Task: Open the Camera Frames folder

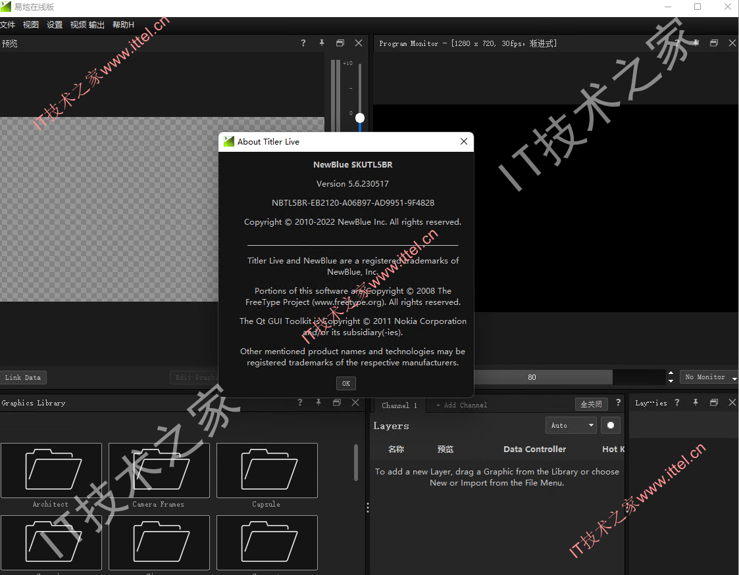Action: pyautogui.click(x=159, y=471)
